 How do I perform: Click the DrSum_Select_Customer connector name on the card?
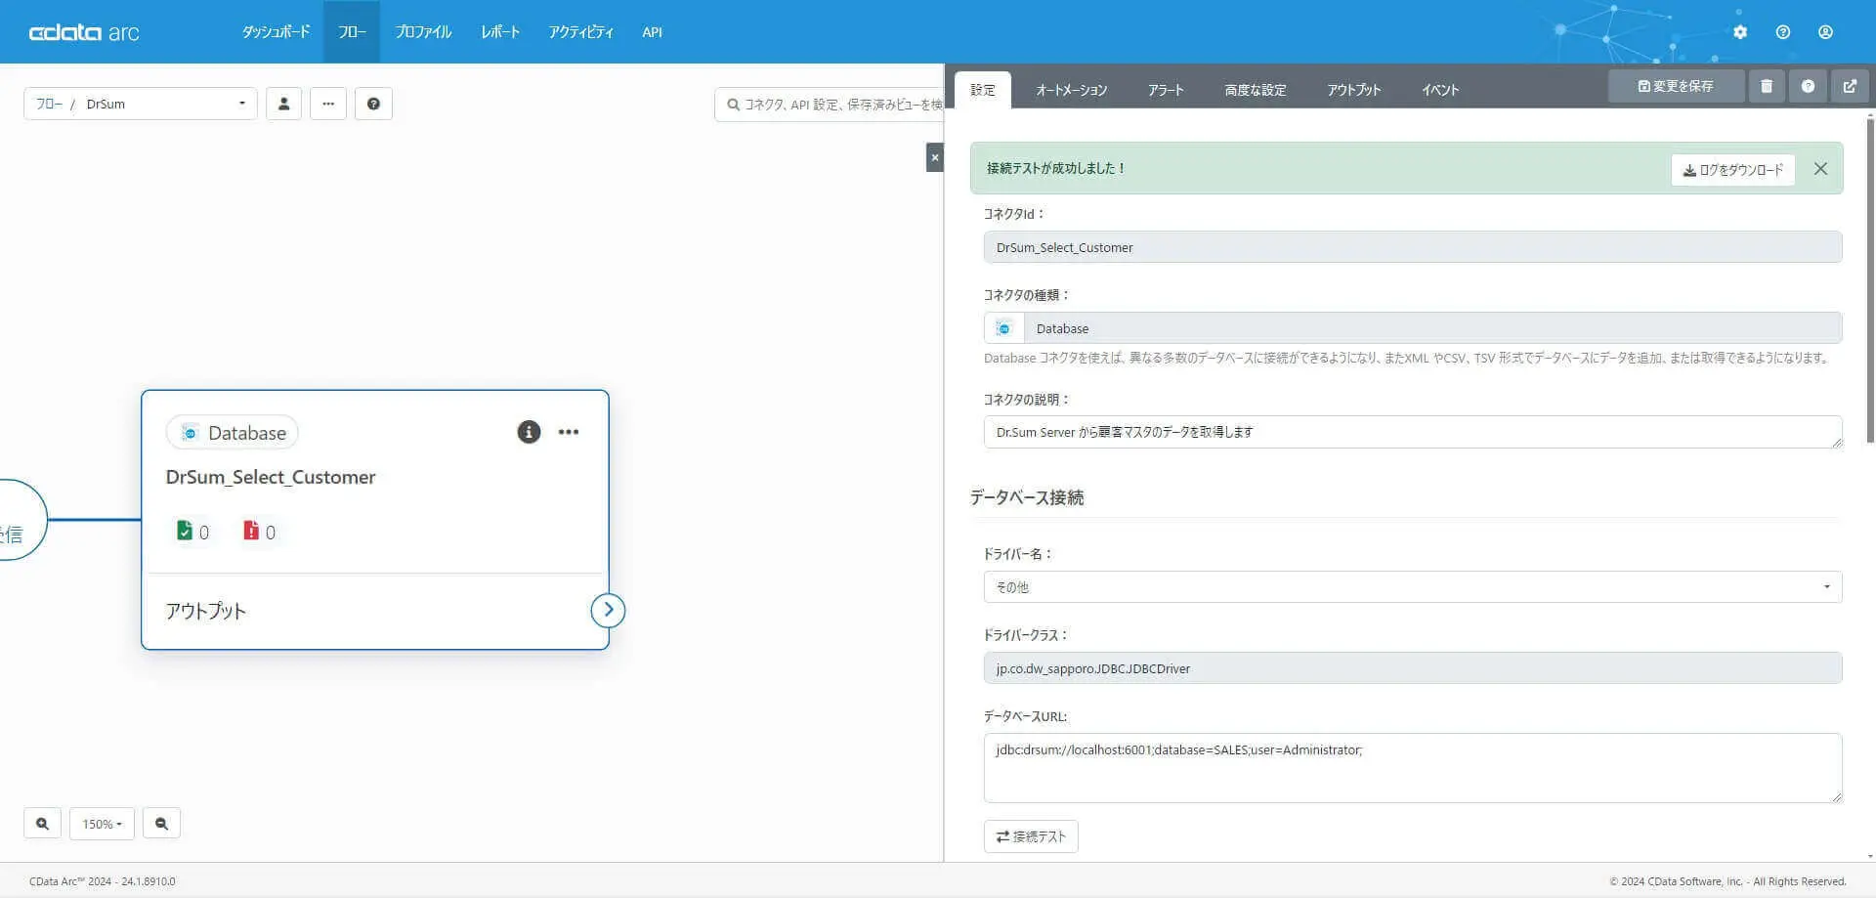coord(271,477)
